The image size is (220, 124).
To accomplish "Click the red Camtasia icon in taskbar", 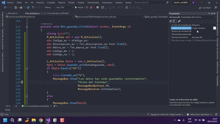I will [x=62, y=120].
